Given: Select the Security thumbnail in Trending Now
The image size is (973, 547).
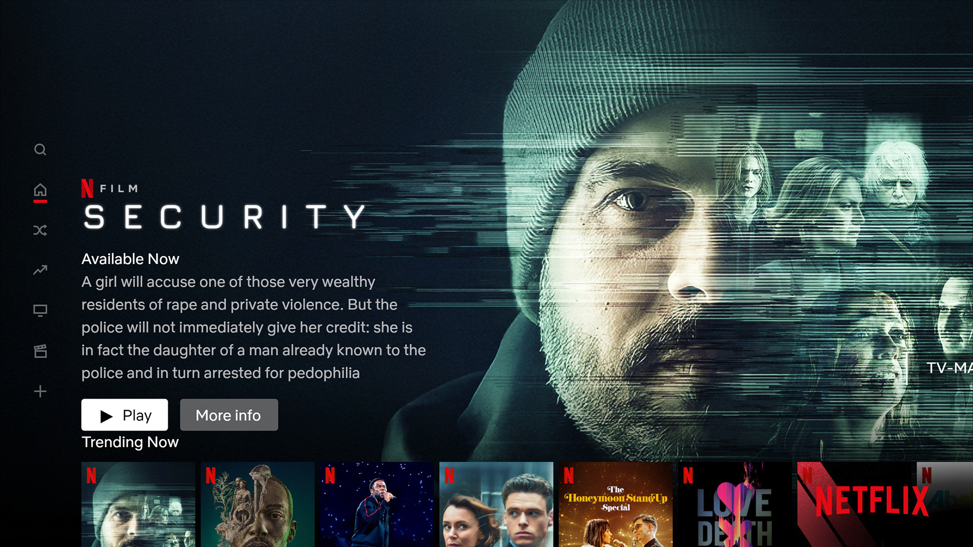Looking at the screenshot, I should [x=138, y=504].
